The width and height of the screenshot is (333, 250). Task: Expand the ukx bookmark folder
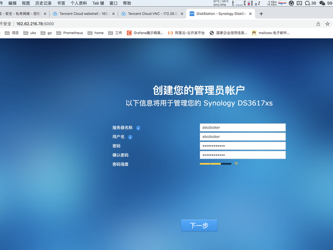(29, 33)
